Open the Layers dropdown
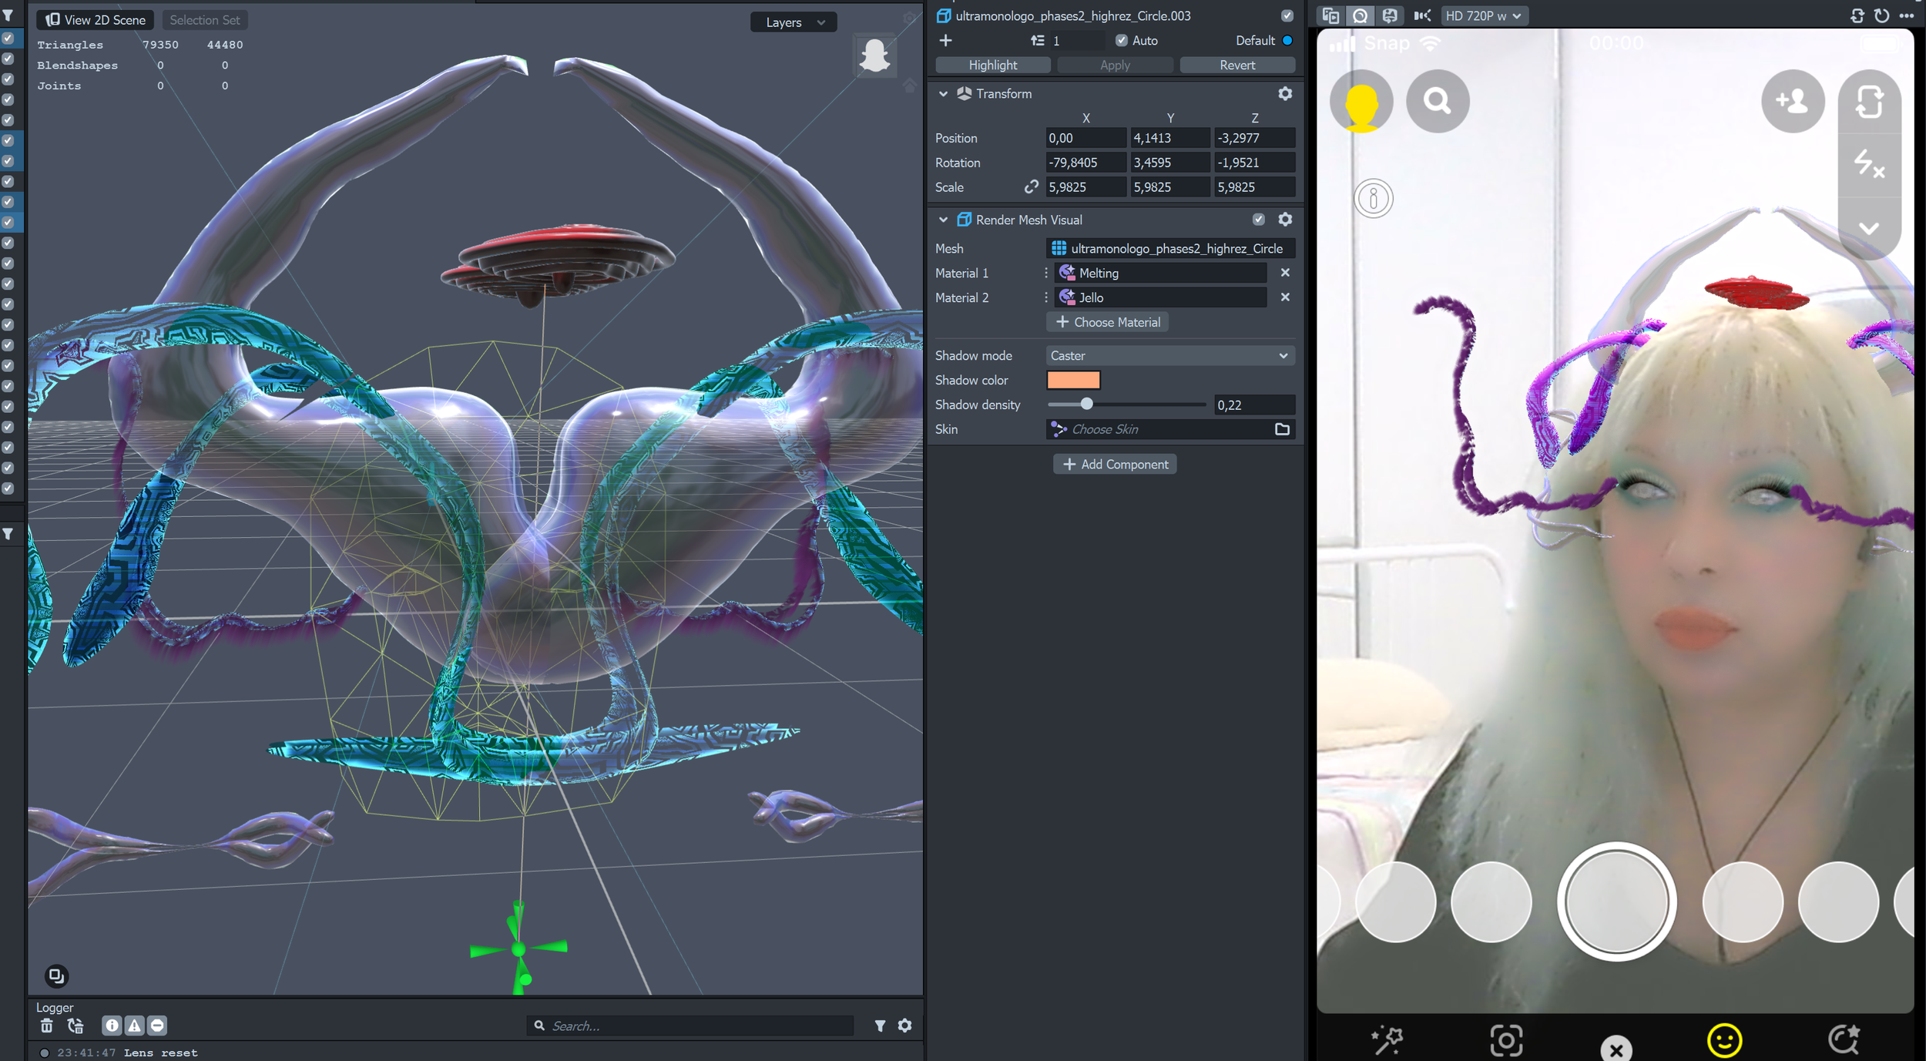 [x=794, y=22]
